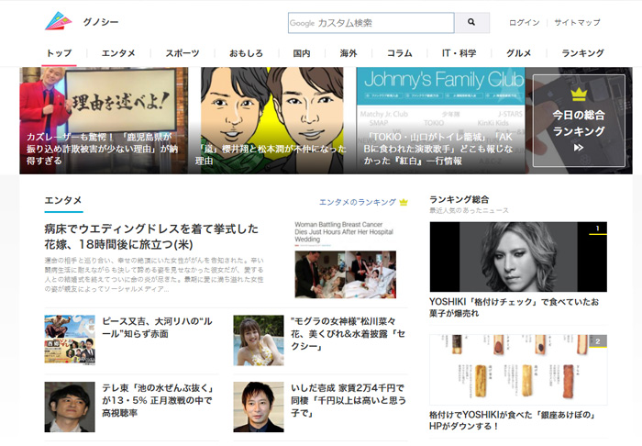
Task: Click the テレ東 article face thumbnail
Action: [70, 407]
